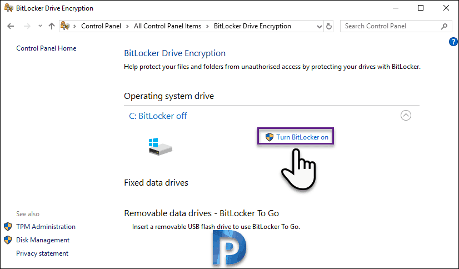This screenshot has width=459, height=269.
Task: Open TPM Administration link
Action: pyautogui.click(x=46, y=227)
